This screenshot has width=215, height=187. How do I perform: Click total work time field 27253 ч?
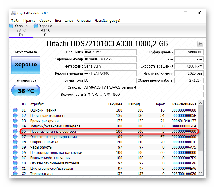pyautogui.click(x=189, y=80)
